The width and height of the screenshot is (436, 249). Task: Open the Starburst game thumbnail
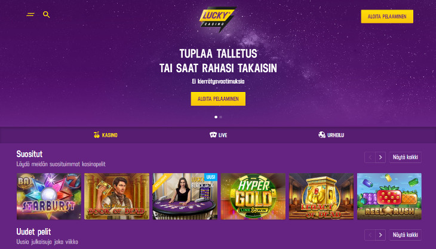[x=49, y=196]
